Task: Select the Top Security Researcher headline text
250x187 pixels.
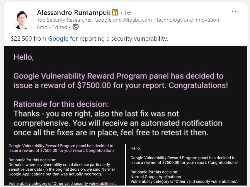Action: (128, 20)
